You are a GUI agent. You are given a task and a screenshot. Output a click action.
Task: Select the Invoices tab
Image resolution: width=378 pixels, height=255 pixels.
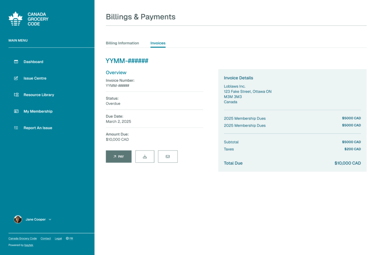pos(158,43)
